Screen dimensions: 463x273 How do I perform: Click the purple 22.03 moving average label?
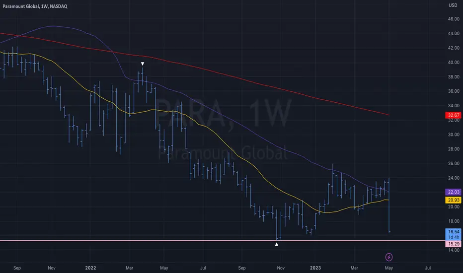(453, 192)
